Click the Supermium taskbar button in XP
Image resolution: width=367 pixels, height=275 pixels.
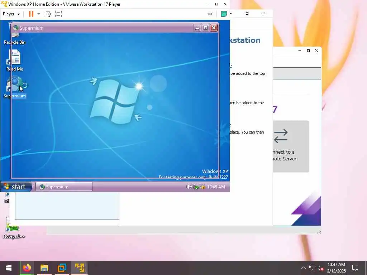[x=64, y=187]
